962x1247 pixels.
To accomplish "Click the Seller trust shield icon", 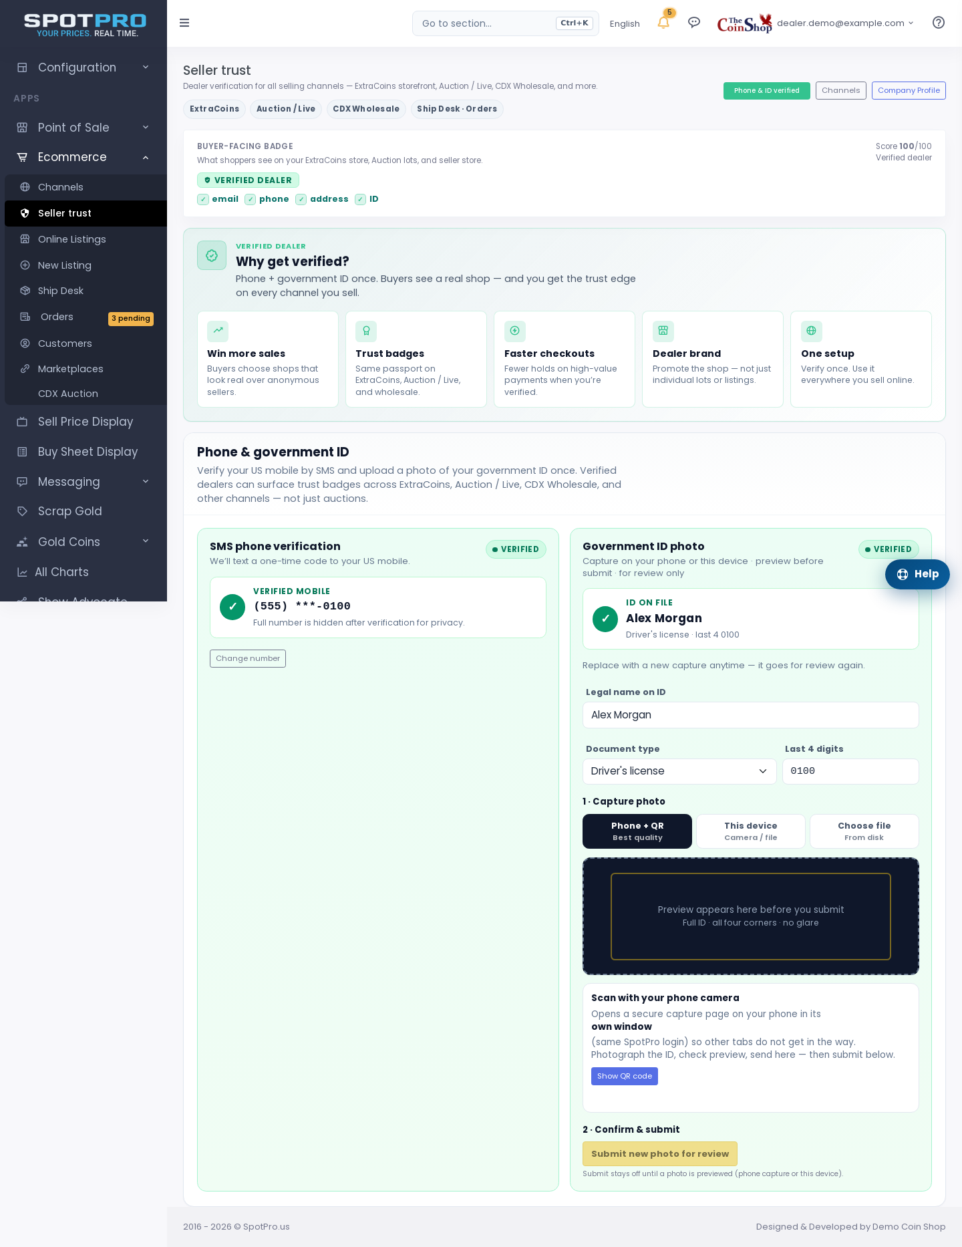I will point(25,213).
